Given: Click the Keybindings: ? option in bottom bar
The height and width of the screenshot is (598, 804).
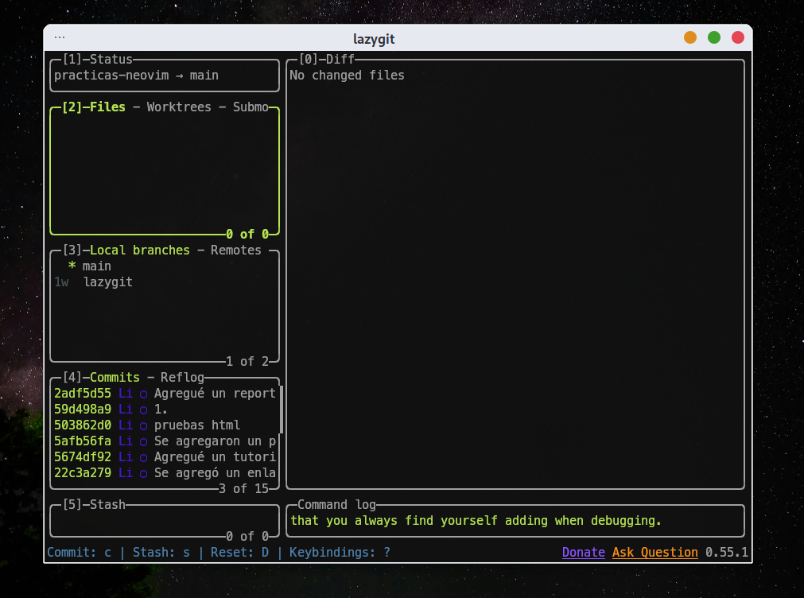Looking at the screenshot, I should [340, 552].
